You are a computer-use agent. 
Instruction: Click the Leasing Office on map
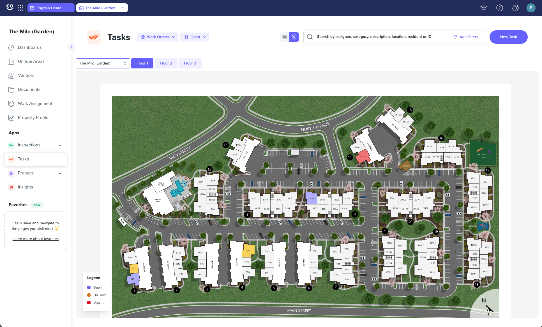(158, 200)
